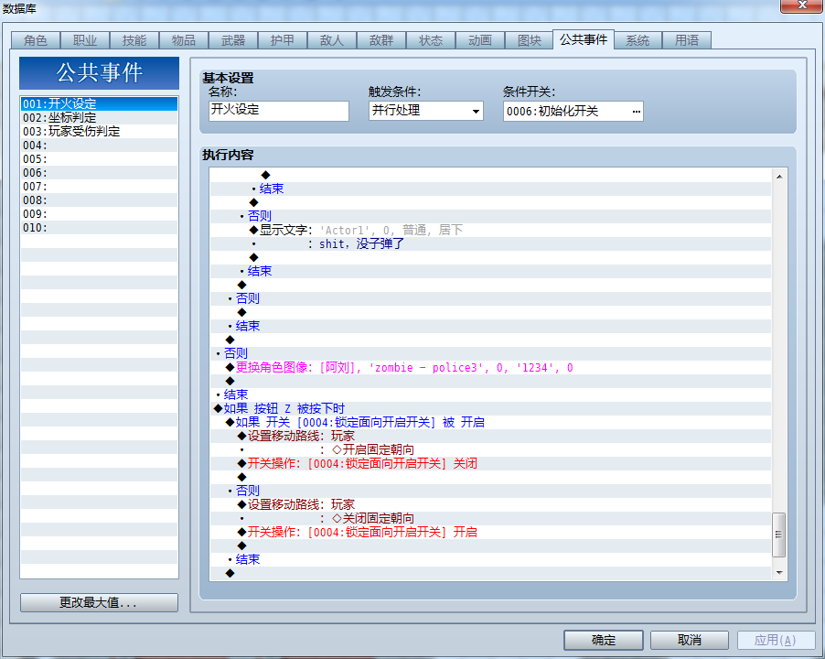Select the 'shit, 没子弹了' text line
This screenshot has width=825, height=659.
490,243
